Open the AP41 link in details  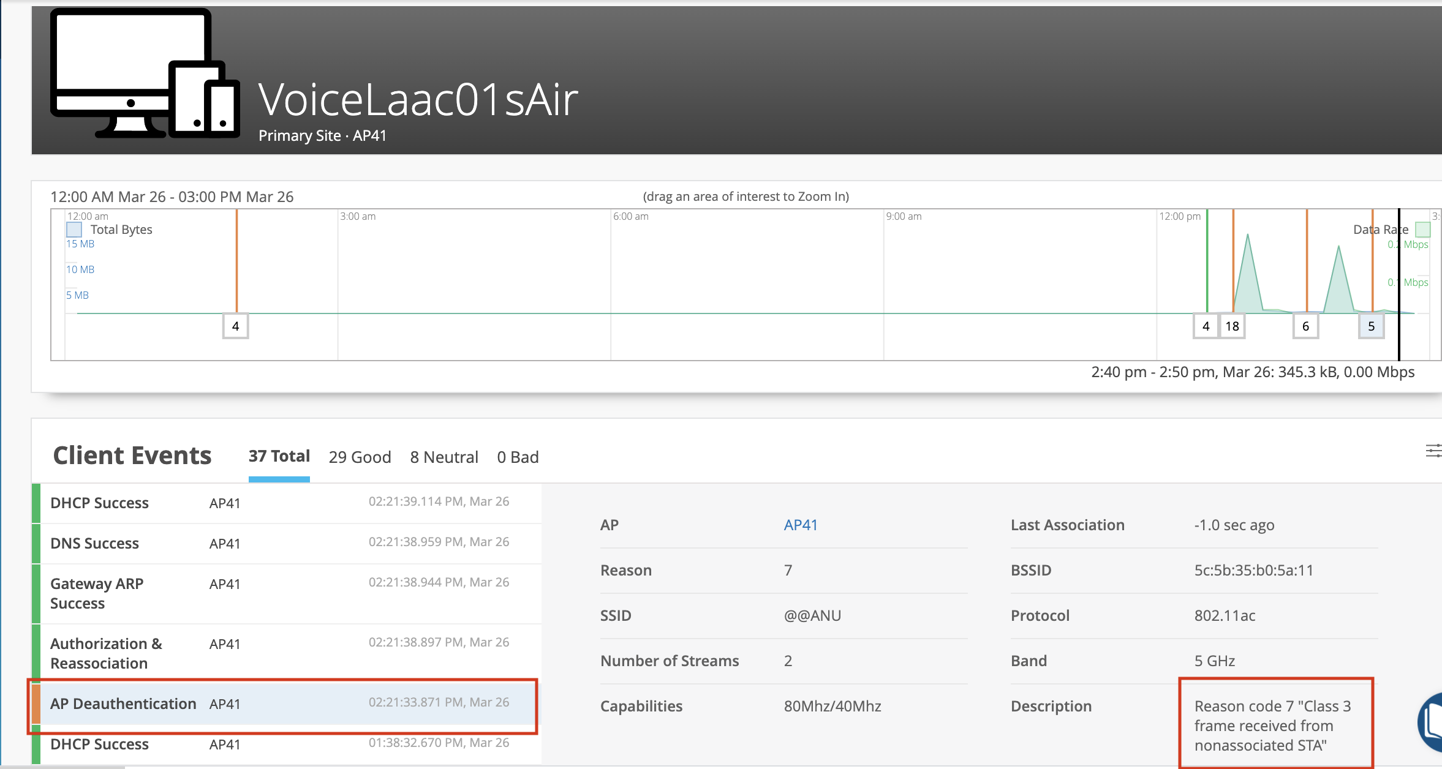[800, 525]
